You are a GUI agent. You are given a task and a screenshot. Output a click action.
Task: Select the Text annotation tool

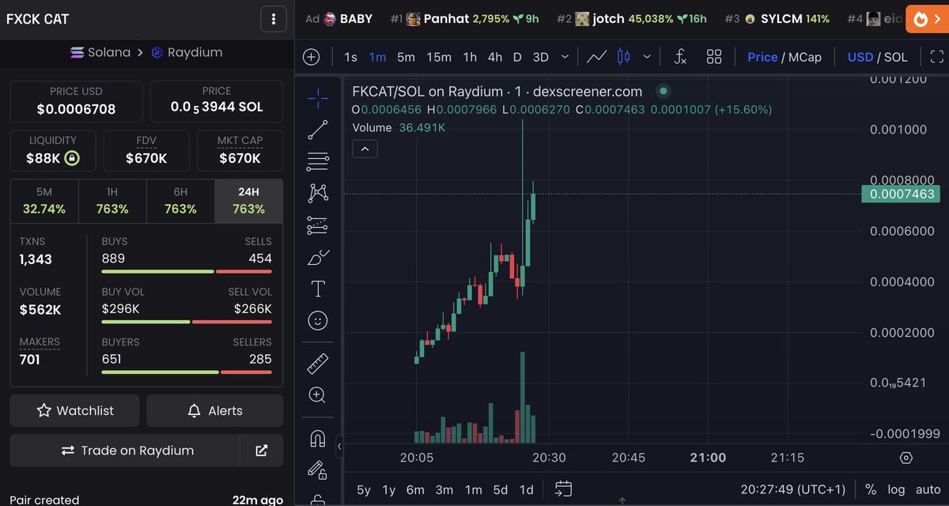coord(318,289)
